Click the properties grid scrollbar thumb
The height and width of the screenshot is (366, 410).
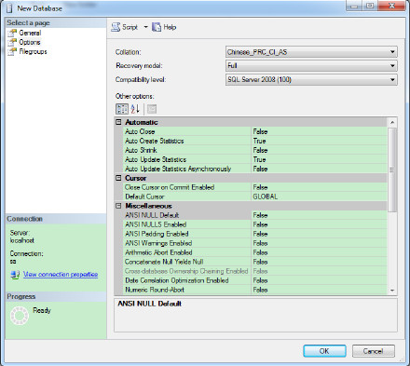(392, 169)
